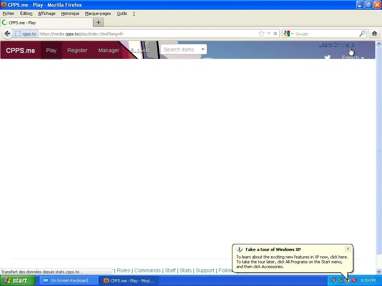
Task: Open the ? help menu
Action: [x=134, y=13]
